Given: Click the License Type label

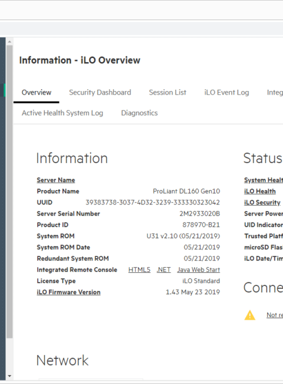Looking at the screenshot, I should [56, 281].
